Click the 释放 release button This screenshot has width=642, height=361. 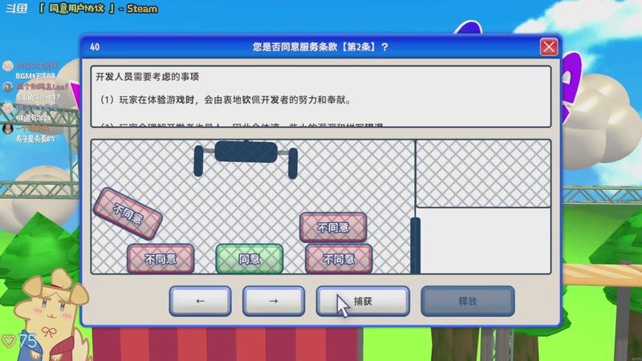468,302
